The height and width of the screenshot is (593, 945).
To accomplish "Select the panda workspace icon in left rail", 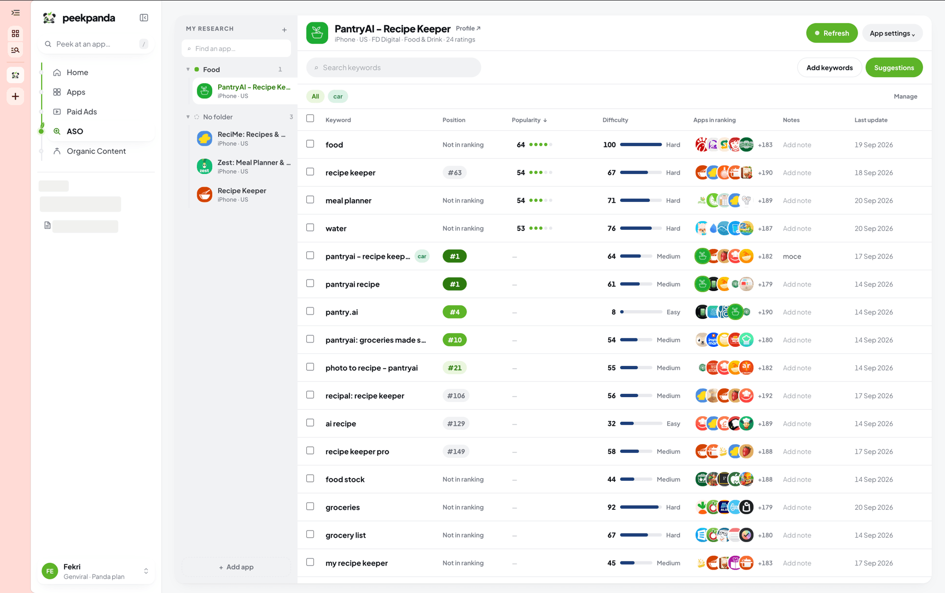I will 15,75.
